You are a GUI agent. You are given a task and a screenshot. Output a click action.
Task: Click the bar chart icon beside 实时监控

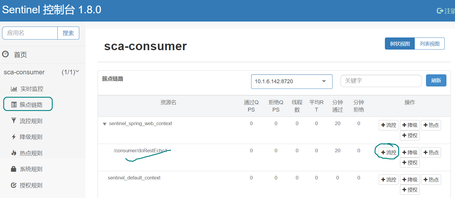click(x=14, y=89)
